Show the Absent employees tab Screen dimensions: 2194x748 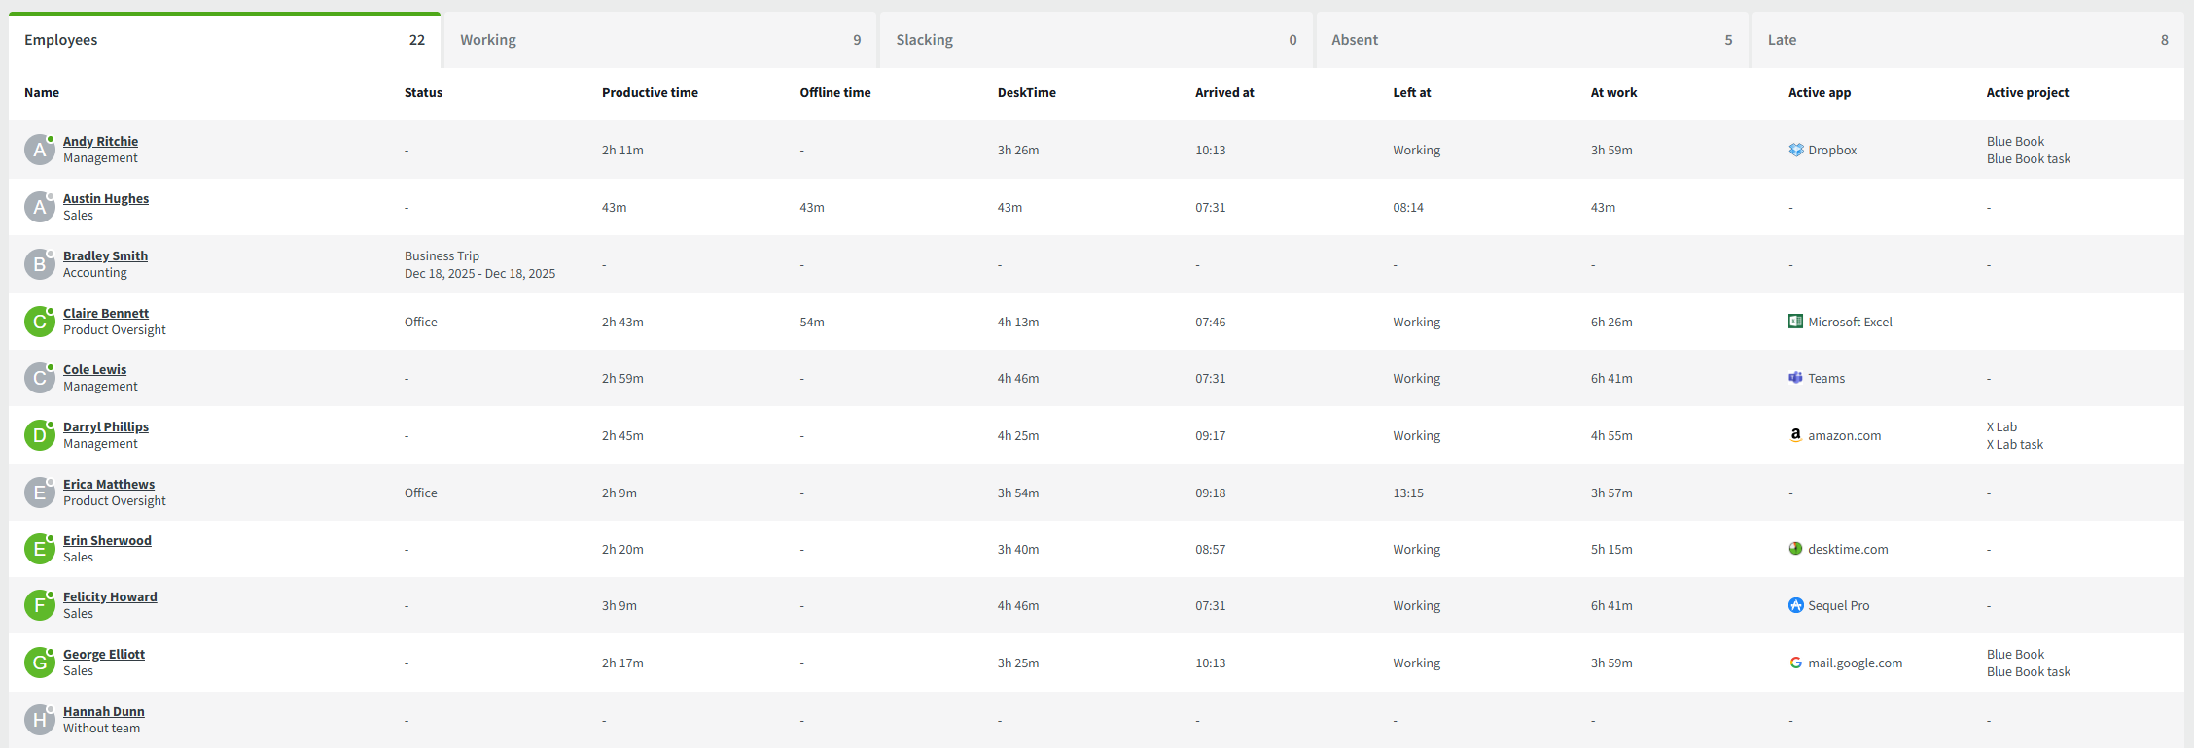(1532, 40)
